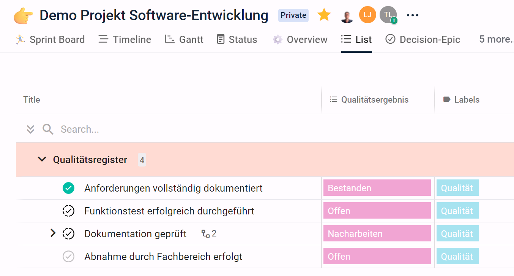Screen dimensions: 514x276
Task: Expand subtasks of Dokumentation geprüft
Action: pos(53,233)
